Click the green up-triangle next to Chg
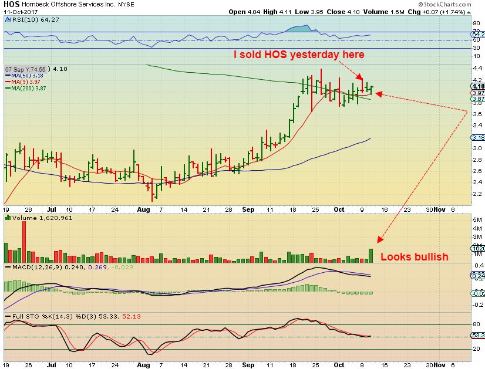Viewport: 485px width, 369px height. pos(469,12)
